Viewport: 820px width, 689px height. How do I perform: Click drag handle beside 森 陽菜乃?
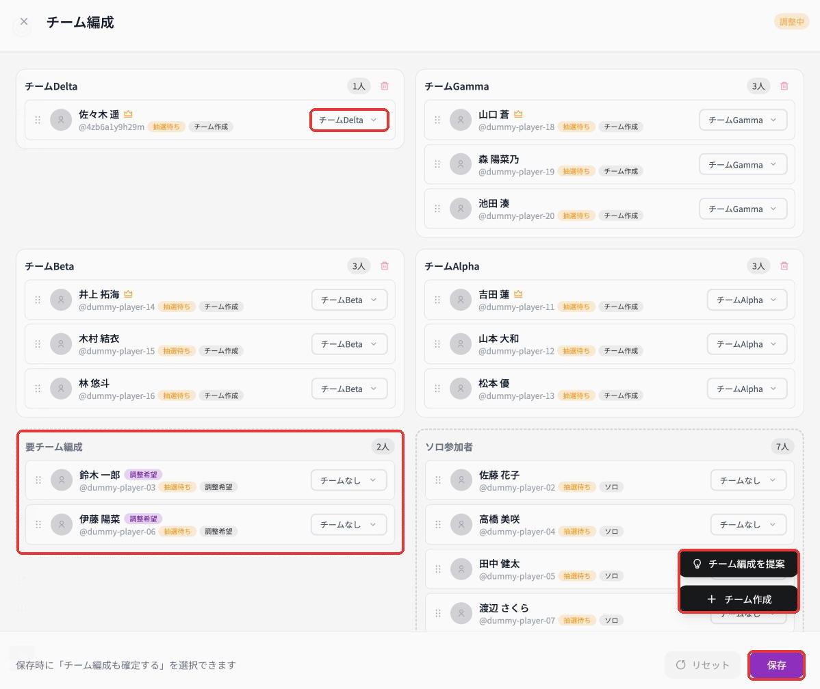click(x=437, y=164)
